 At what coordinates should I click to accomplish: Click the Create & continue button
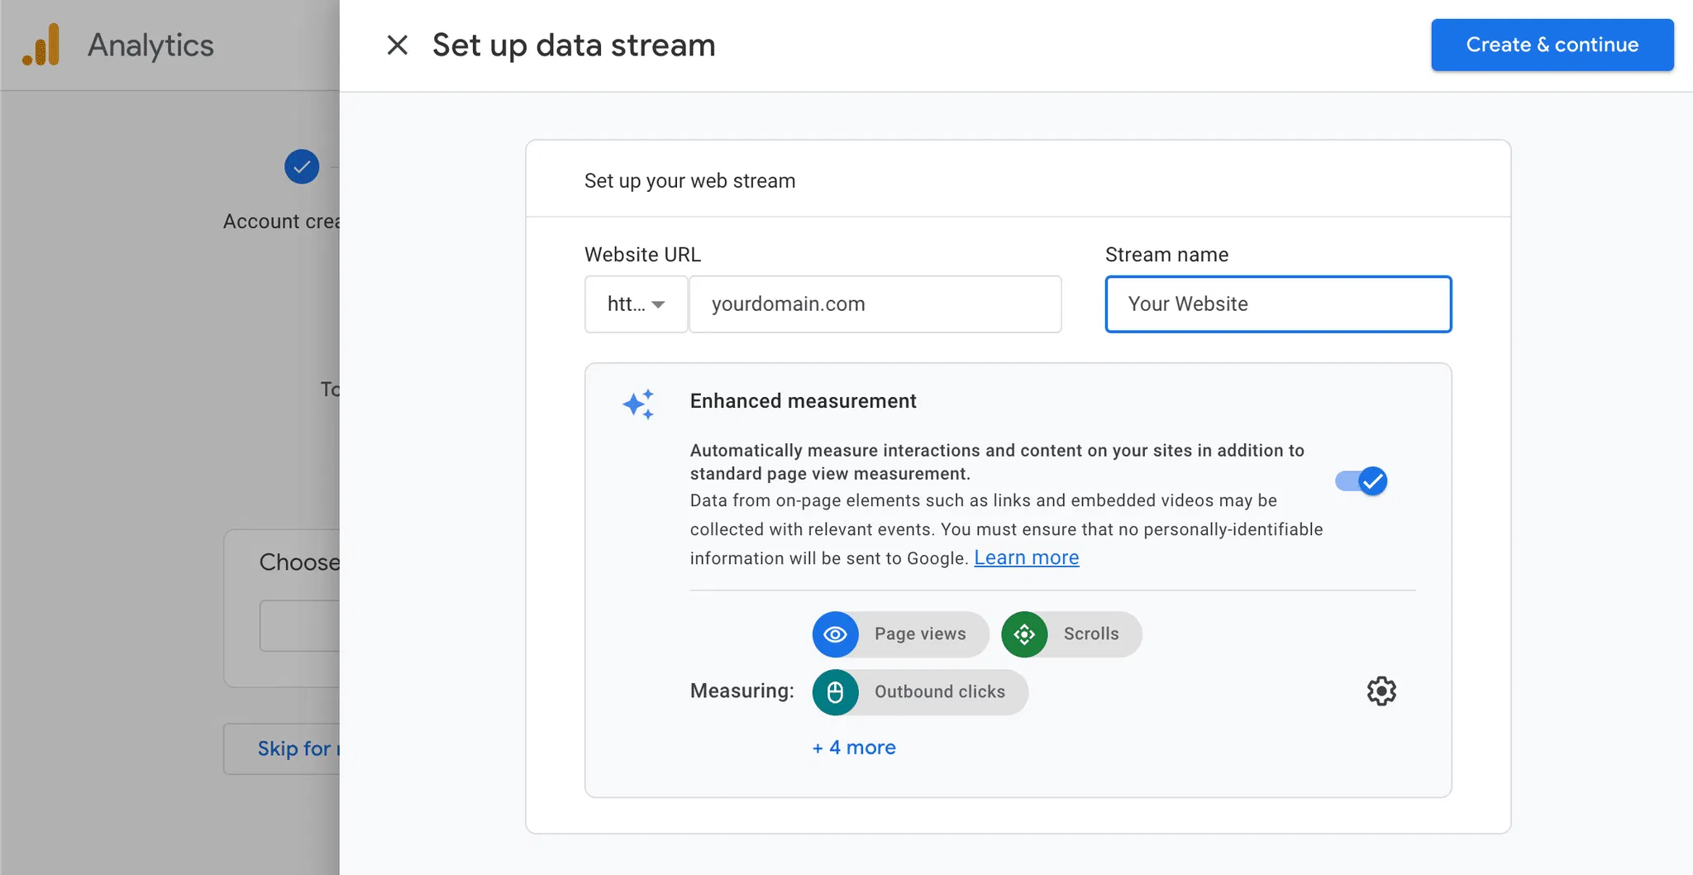click(1552, 45)
